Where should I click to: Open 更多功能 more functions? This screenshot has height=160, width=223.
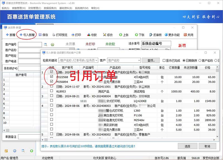[172, 35]
